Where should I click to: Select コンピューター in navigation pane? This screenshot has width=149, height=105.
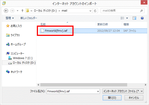(x=17, y=54)
